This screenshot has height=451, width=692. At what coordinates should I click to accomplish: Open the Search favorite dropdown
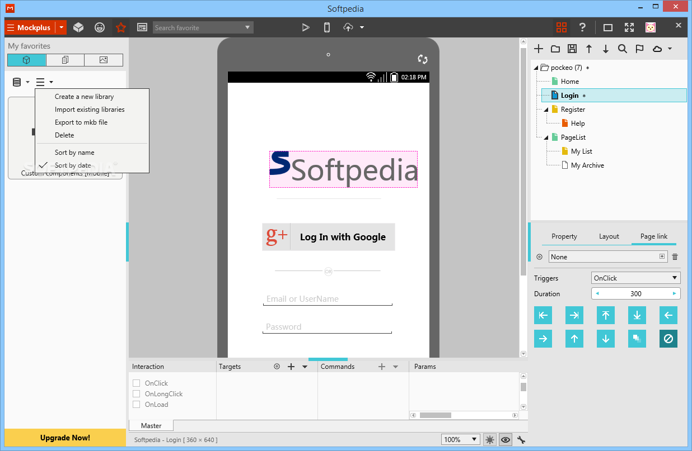247,27
